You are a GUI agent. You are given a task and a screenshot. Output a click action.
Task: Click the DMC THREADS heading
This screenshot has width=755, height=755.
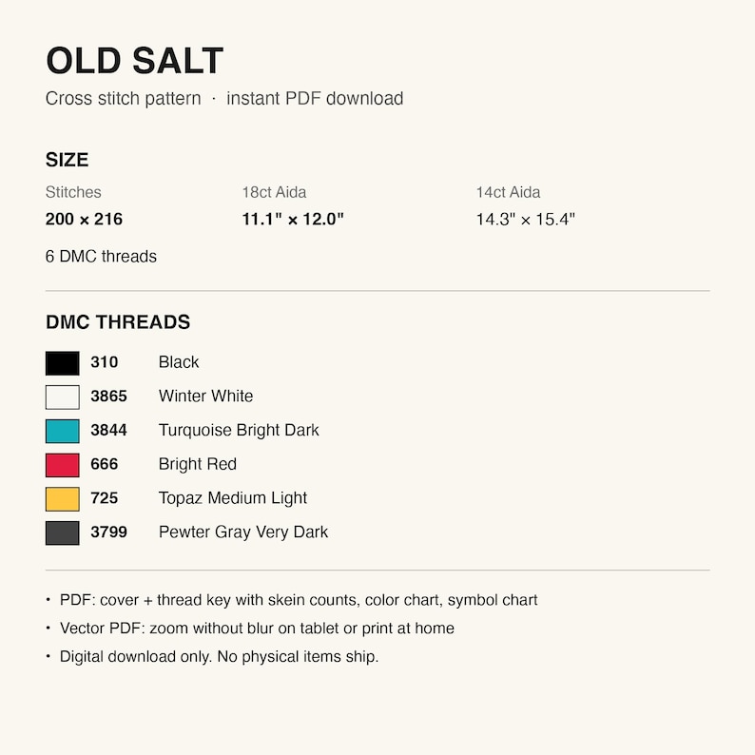118,322
